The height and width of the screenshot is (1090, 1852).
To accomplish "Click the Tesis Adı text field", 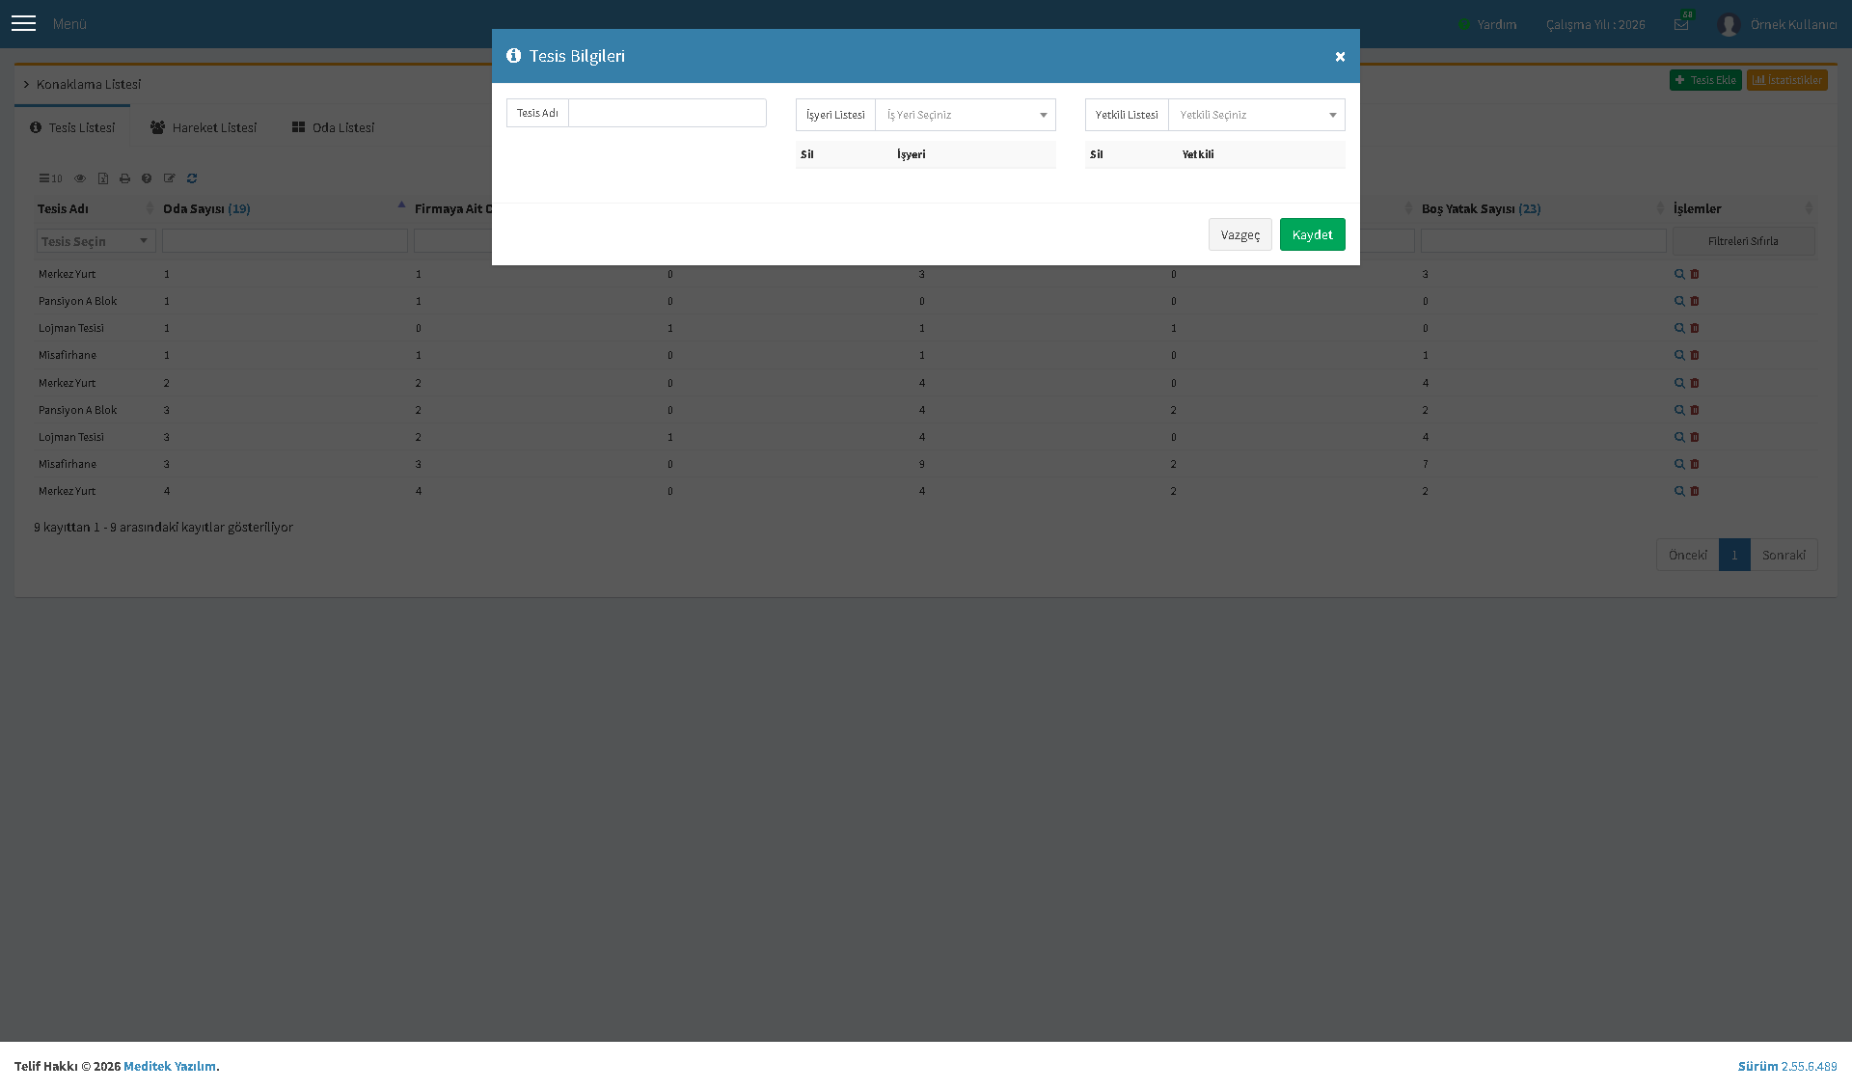I will (667, 113).
